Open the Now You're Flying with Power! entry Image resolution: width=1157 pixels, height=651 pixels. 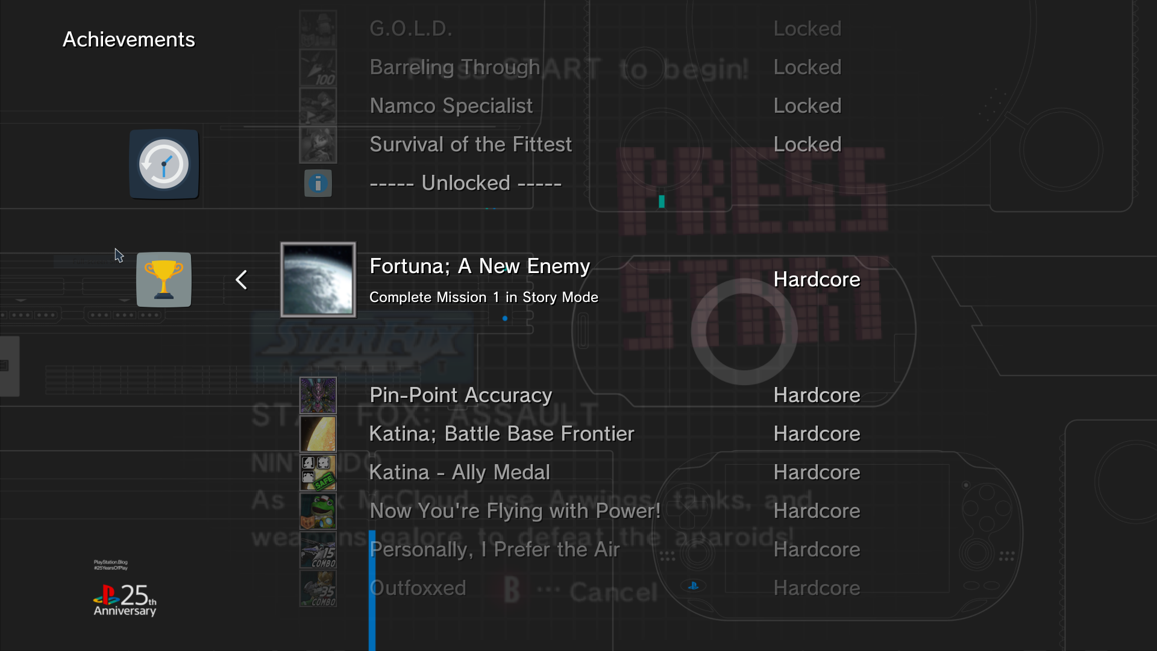click(x=515, y=511)
